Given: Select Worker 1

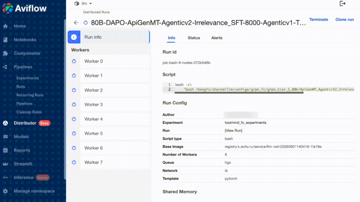Looking at the screenshot, I should [115, 75].
